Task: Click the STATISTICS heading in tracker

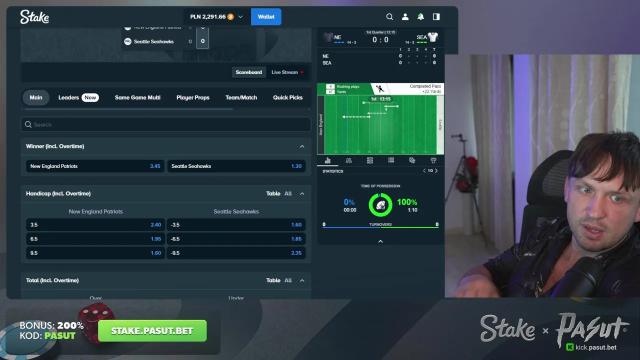Action: coord(333,171)
